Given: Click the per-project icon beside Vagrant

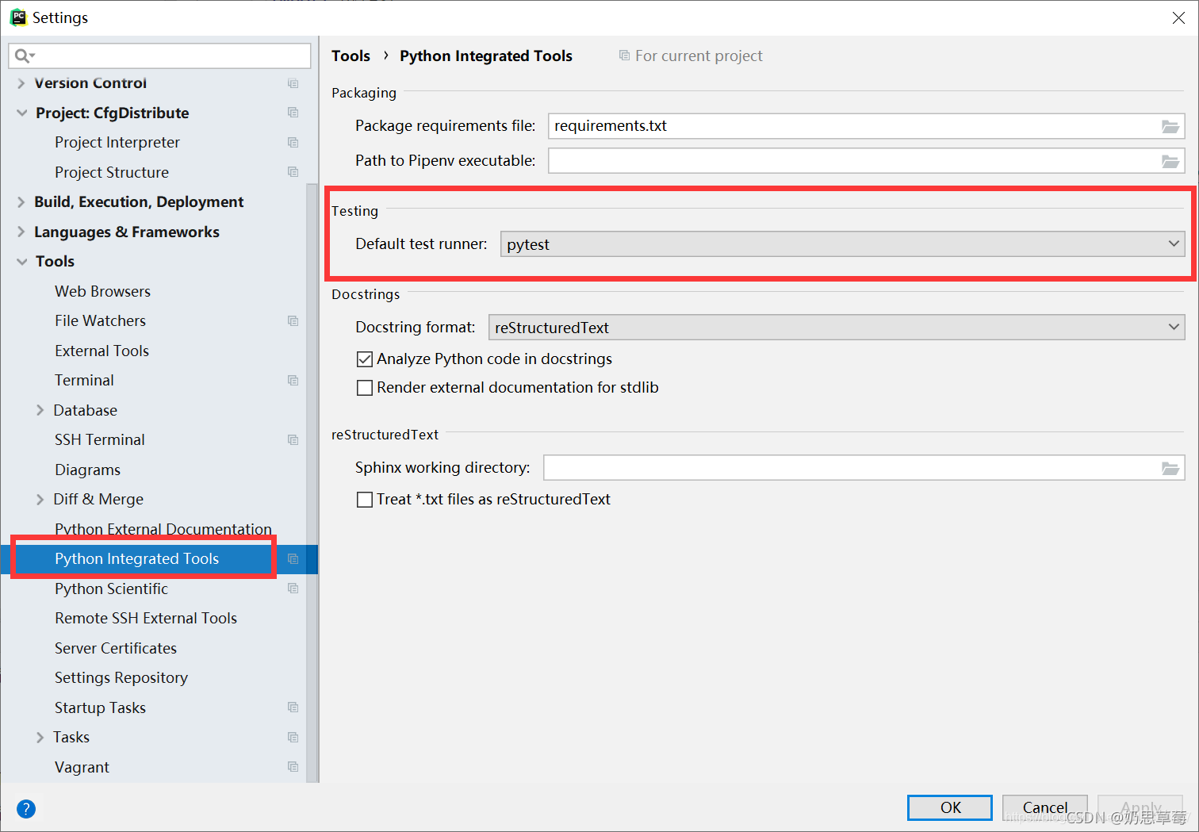Looking at the screenshot, I should (293, 767).
